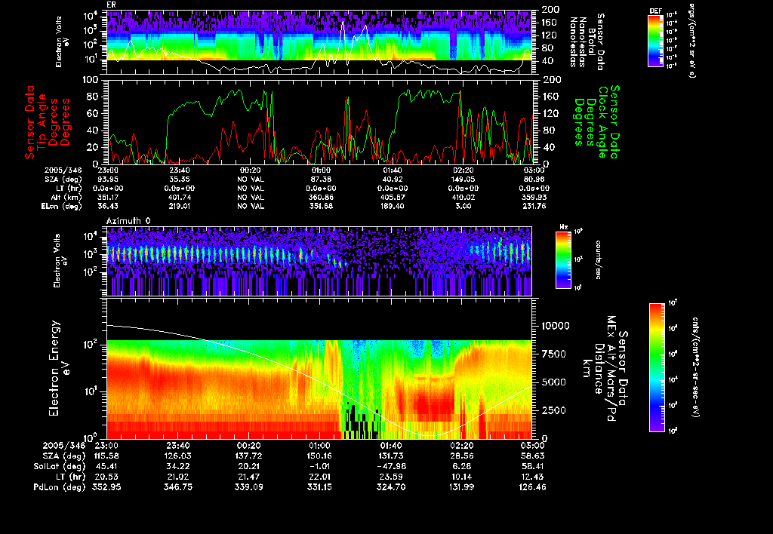Image resolution: width=773 pixels, height=534 pixels.
Task: Click the local time value '12.43'
Action: (532, 477)
